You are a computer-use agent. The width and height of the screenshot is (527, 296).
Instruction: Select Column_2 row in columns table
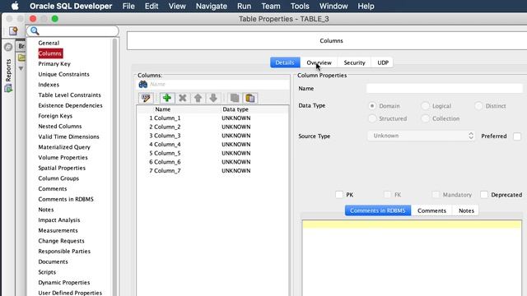pyautogui.click(x=212, y=127)
